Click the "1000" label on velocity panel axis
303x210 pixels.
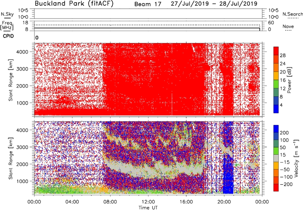click(x=22, y=181)
